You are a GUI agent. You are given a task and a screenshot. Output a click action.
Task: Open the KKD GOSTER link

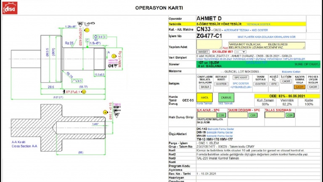[x=259, y=30]
